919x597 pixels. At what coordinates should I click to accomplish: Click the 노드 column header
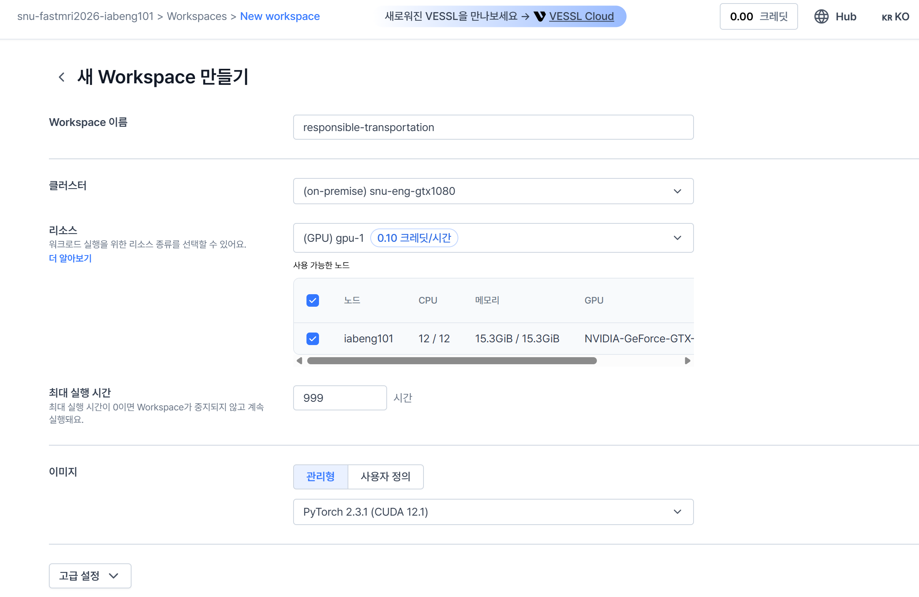coord(352,300)
